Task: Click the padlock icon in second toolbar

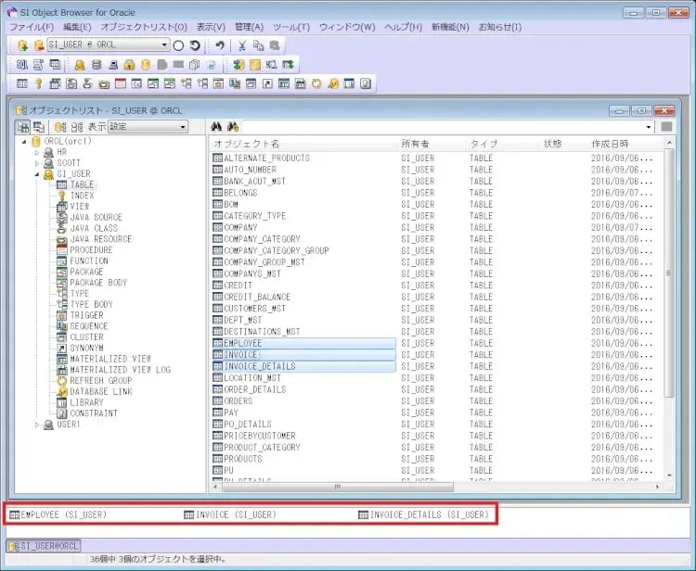Action: 129,65
